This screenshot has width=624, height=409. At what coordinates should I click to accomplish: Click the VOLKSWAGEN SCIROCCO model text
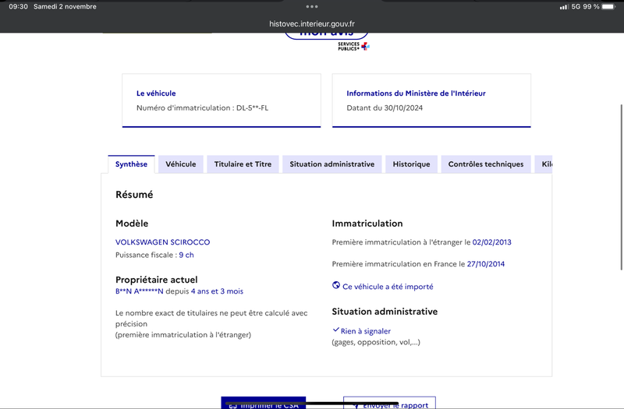coord(163,242)
